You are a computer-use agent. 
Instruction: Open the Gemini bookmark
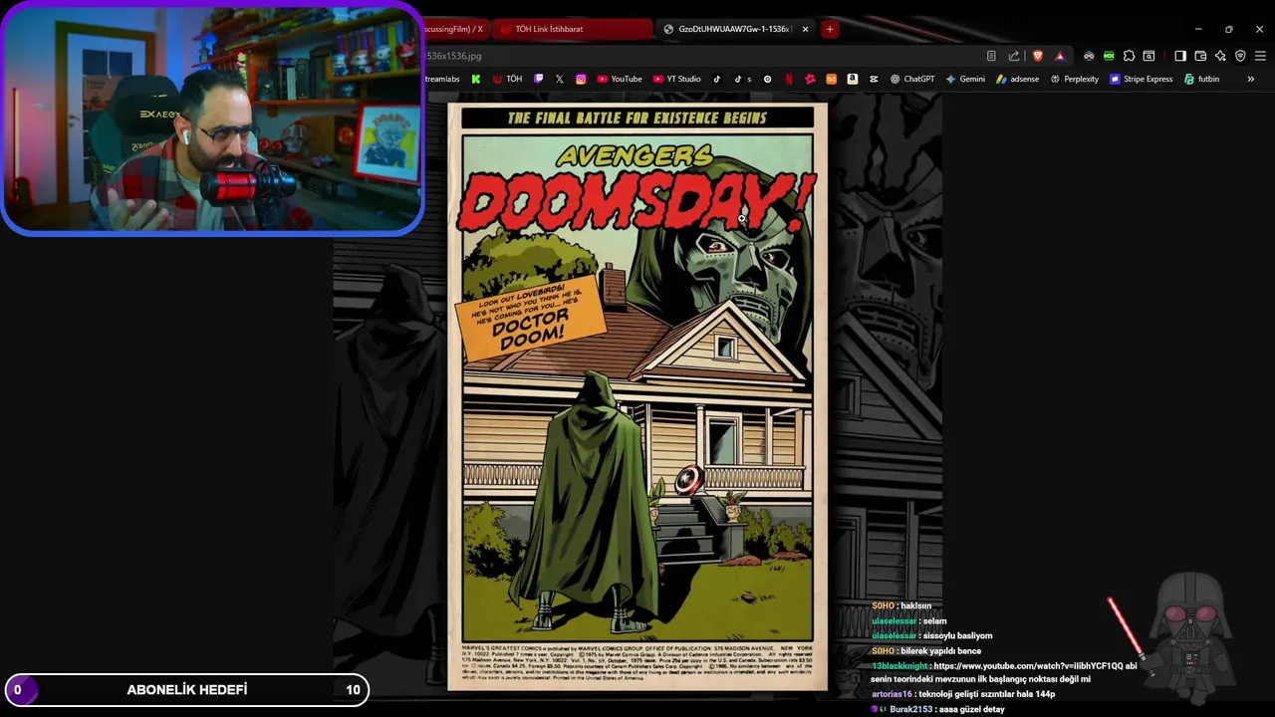(966, 79)
